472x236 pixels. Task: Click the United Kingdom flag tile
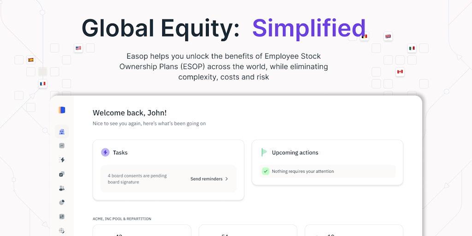(388, 36)
